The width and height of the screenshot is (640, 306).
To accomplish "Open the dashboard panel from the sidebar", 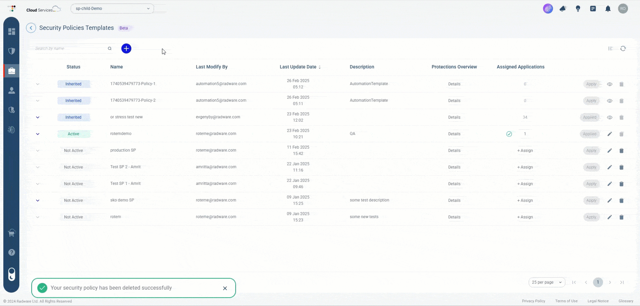I will pos(12,31).
